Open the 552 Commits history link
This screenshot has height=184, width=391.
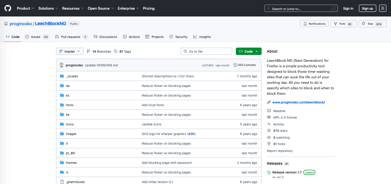tap(245, 65)
